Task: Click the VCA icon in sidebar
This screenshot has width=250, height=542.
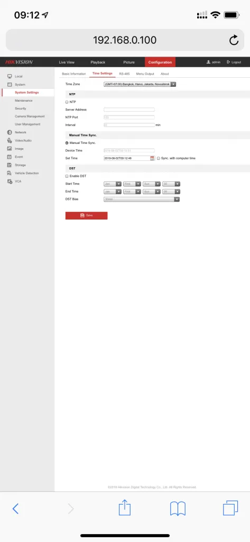Action: pos(10,181)
